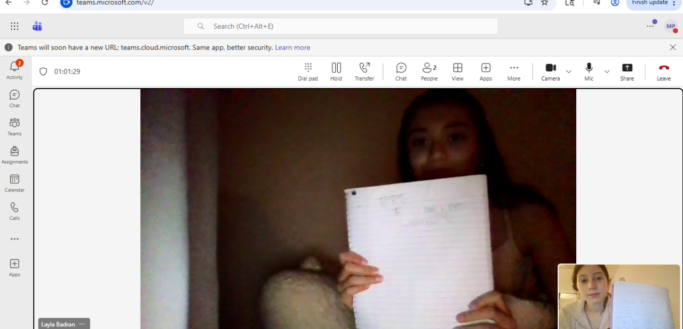Open the app launcher waffle grid
Screen dimensions: 683x329
(x=14, y=26)
